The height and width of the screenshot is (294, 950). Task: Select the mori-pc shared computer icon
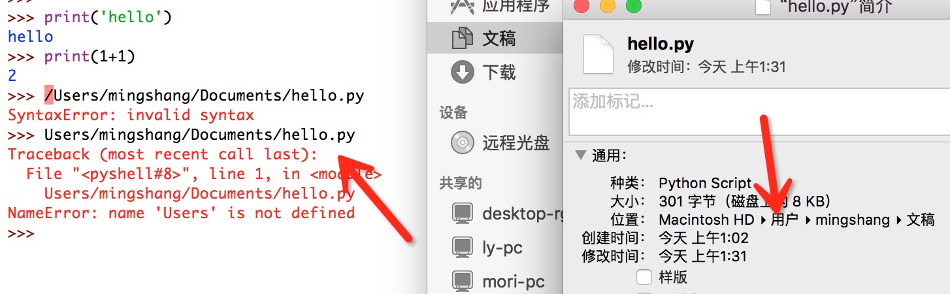point(463,282)
